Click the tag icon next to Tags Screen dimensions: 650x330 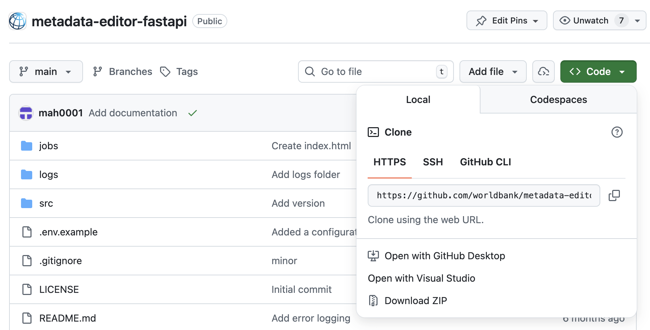point(165,71)
